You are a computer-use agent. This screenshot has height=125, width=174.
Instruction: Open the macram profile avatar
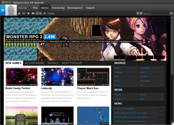click(11, 10)
